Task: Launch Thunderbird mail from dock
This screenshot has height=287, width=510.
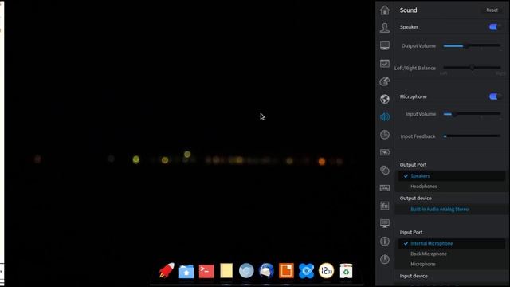Action: (266, 271)
